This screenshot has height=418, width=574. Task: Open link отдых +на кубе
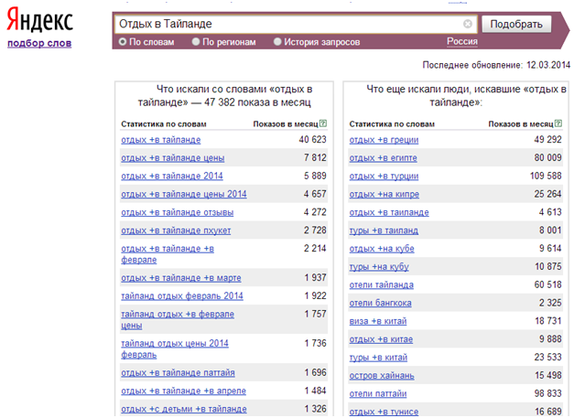(x=382, y=249)
